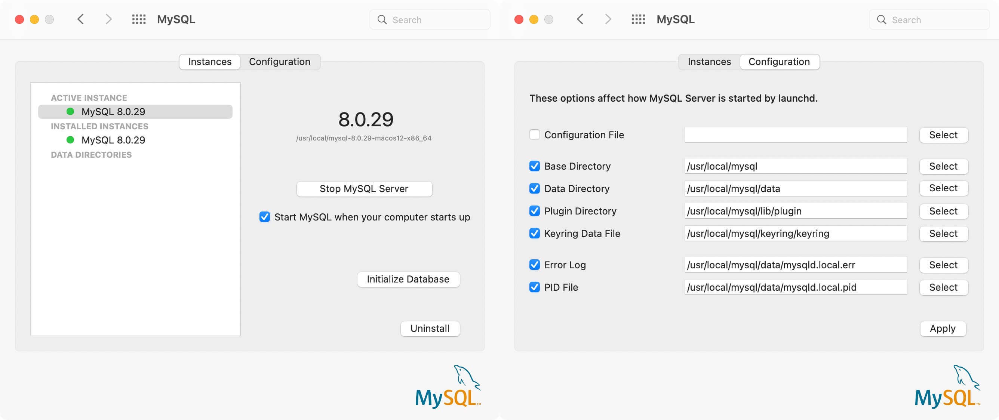Click the forward arrow in the right window
The width and height of the screenshot is (999, 420).
[608, 19]
